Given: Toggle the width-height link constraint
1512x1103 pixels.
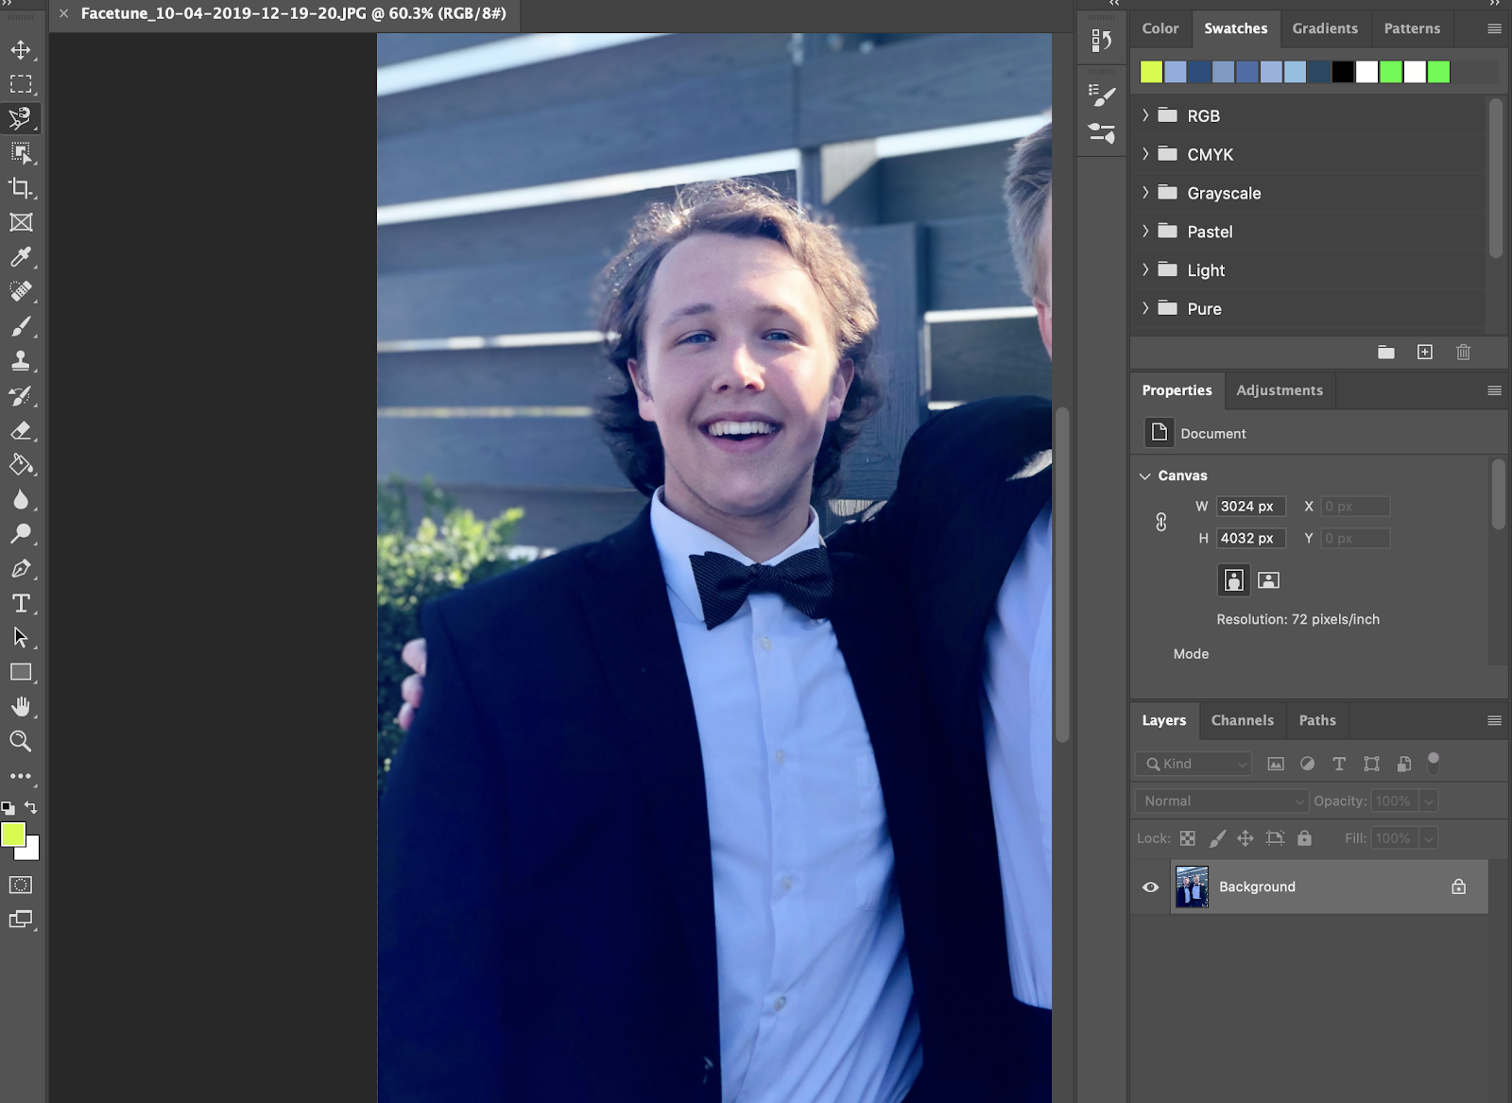Looking at the screenshot, I should (1161, 522).
